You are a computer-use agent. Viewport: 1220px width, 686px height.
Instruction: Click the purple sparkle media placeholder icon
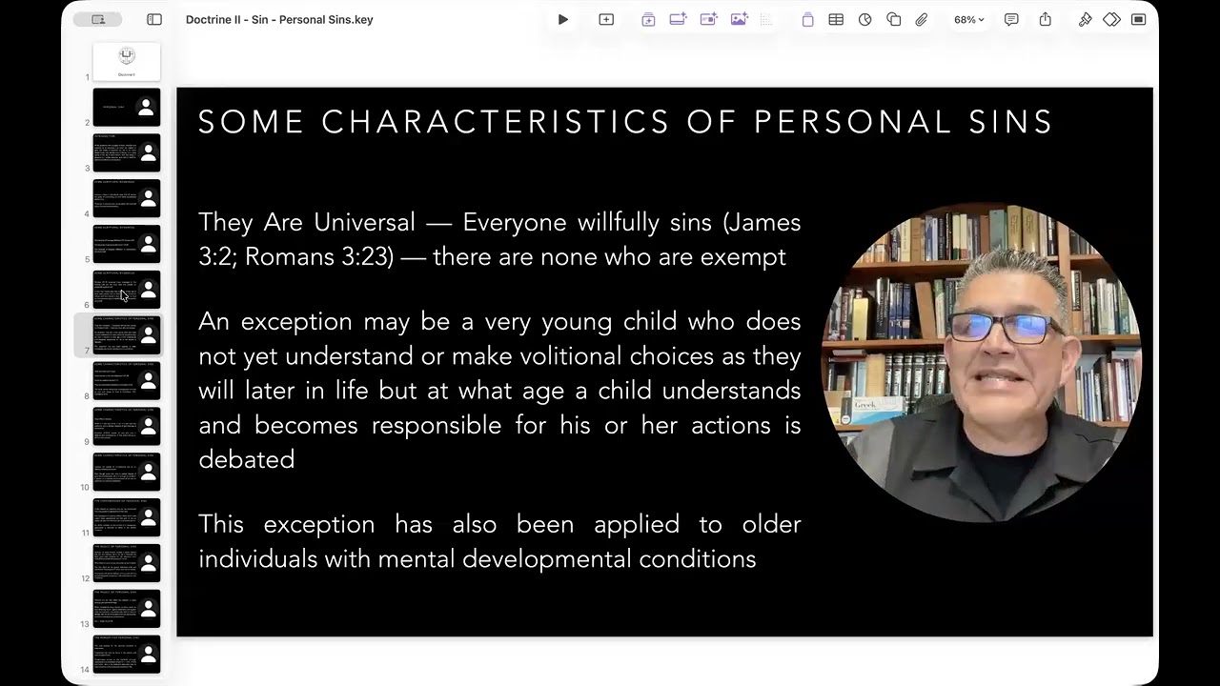709,19
